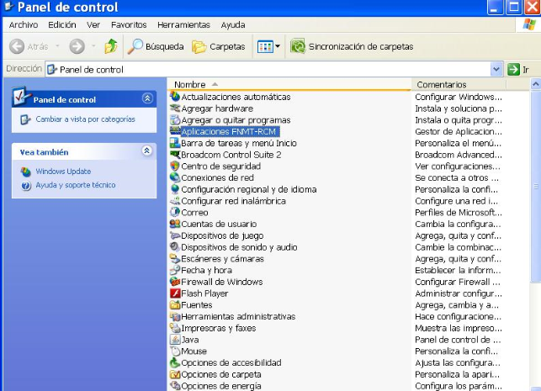Click comment 'Broadcom Advanced...'

pos(459,155)
